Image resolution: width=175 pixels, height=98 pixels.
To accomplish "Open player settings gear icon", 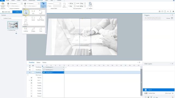I will (x=173, y=11).
